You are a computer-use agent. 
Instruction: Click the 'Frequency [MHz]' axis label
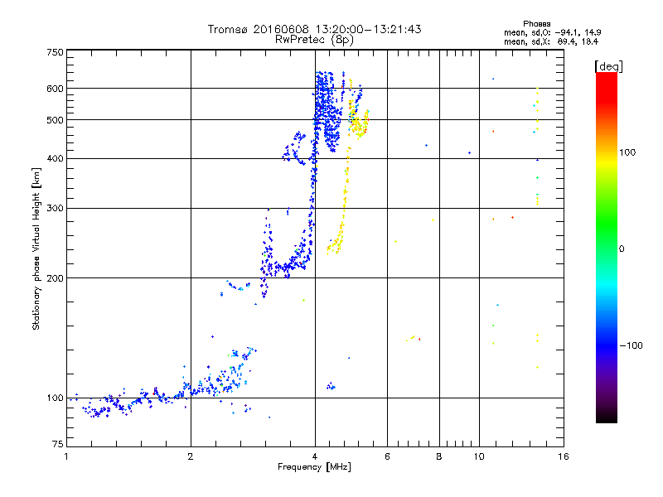[x=314, y=467]
